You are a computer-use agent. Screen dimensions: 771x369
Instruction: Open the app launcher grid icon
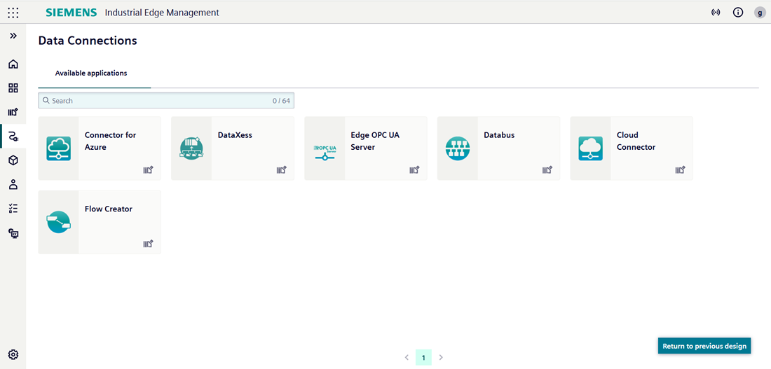[13, 13]
